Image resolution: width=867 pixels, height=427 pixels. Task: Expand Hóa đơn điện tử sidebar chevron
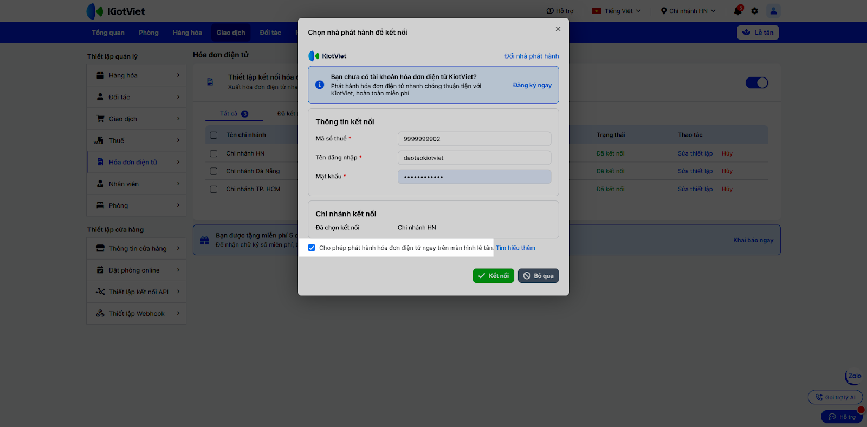178,162
